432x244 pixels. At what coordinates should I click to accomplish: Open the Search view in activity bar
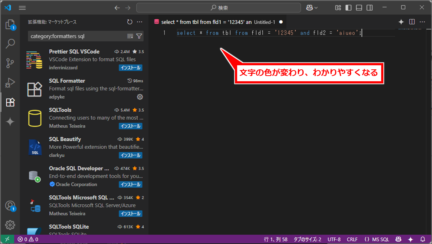click(x=10, y=43)
